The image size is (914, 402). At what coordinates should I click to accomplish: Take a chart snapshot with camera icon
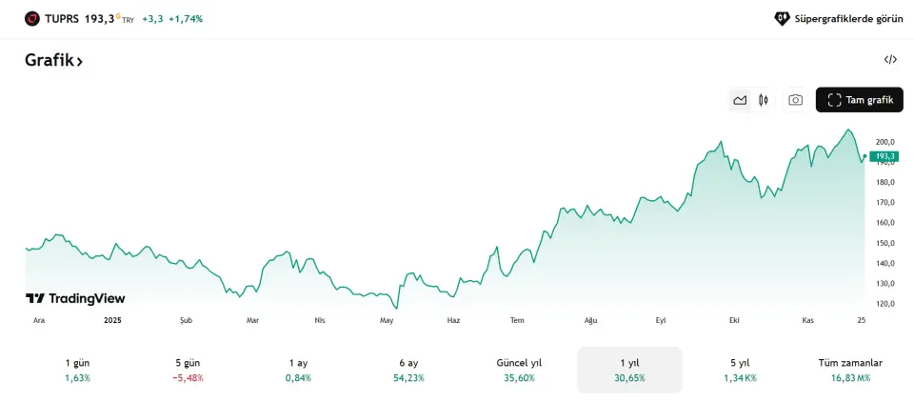pyautogui.click(x=795, y=100)
